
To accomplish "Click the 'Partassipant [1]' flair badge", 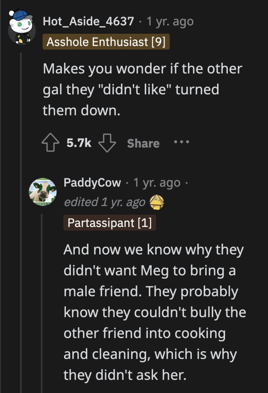I will 110,223.
